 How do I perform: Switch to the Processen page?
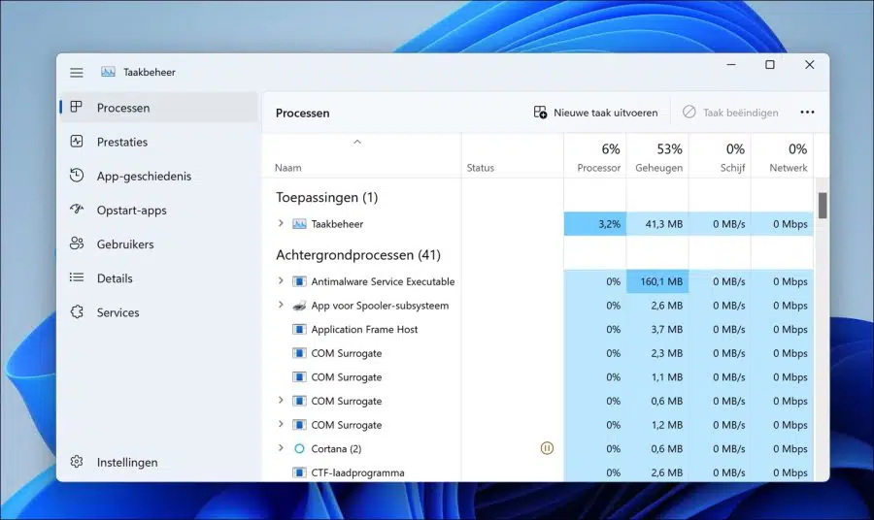[159, 108]
